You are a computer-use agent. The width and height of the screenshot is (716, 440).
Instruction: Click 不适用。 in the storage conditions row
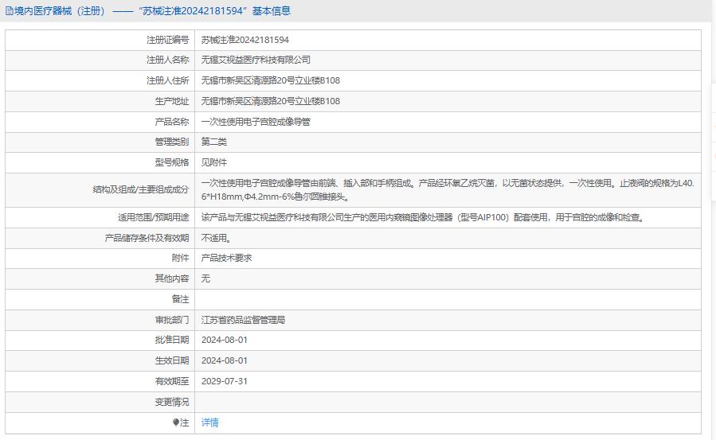tap(216, 238)
